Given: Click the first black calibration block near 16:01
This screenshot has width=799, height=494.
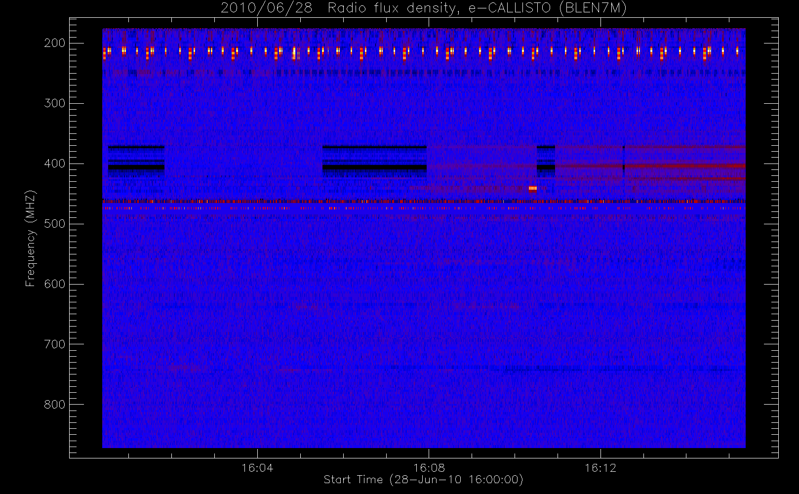Looking at the screenshot, I should tap(136, 162).
